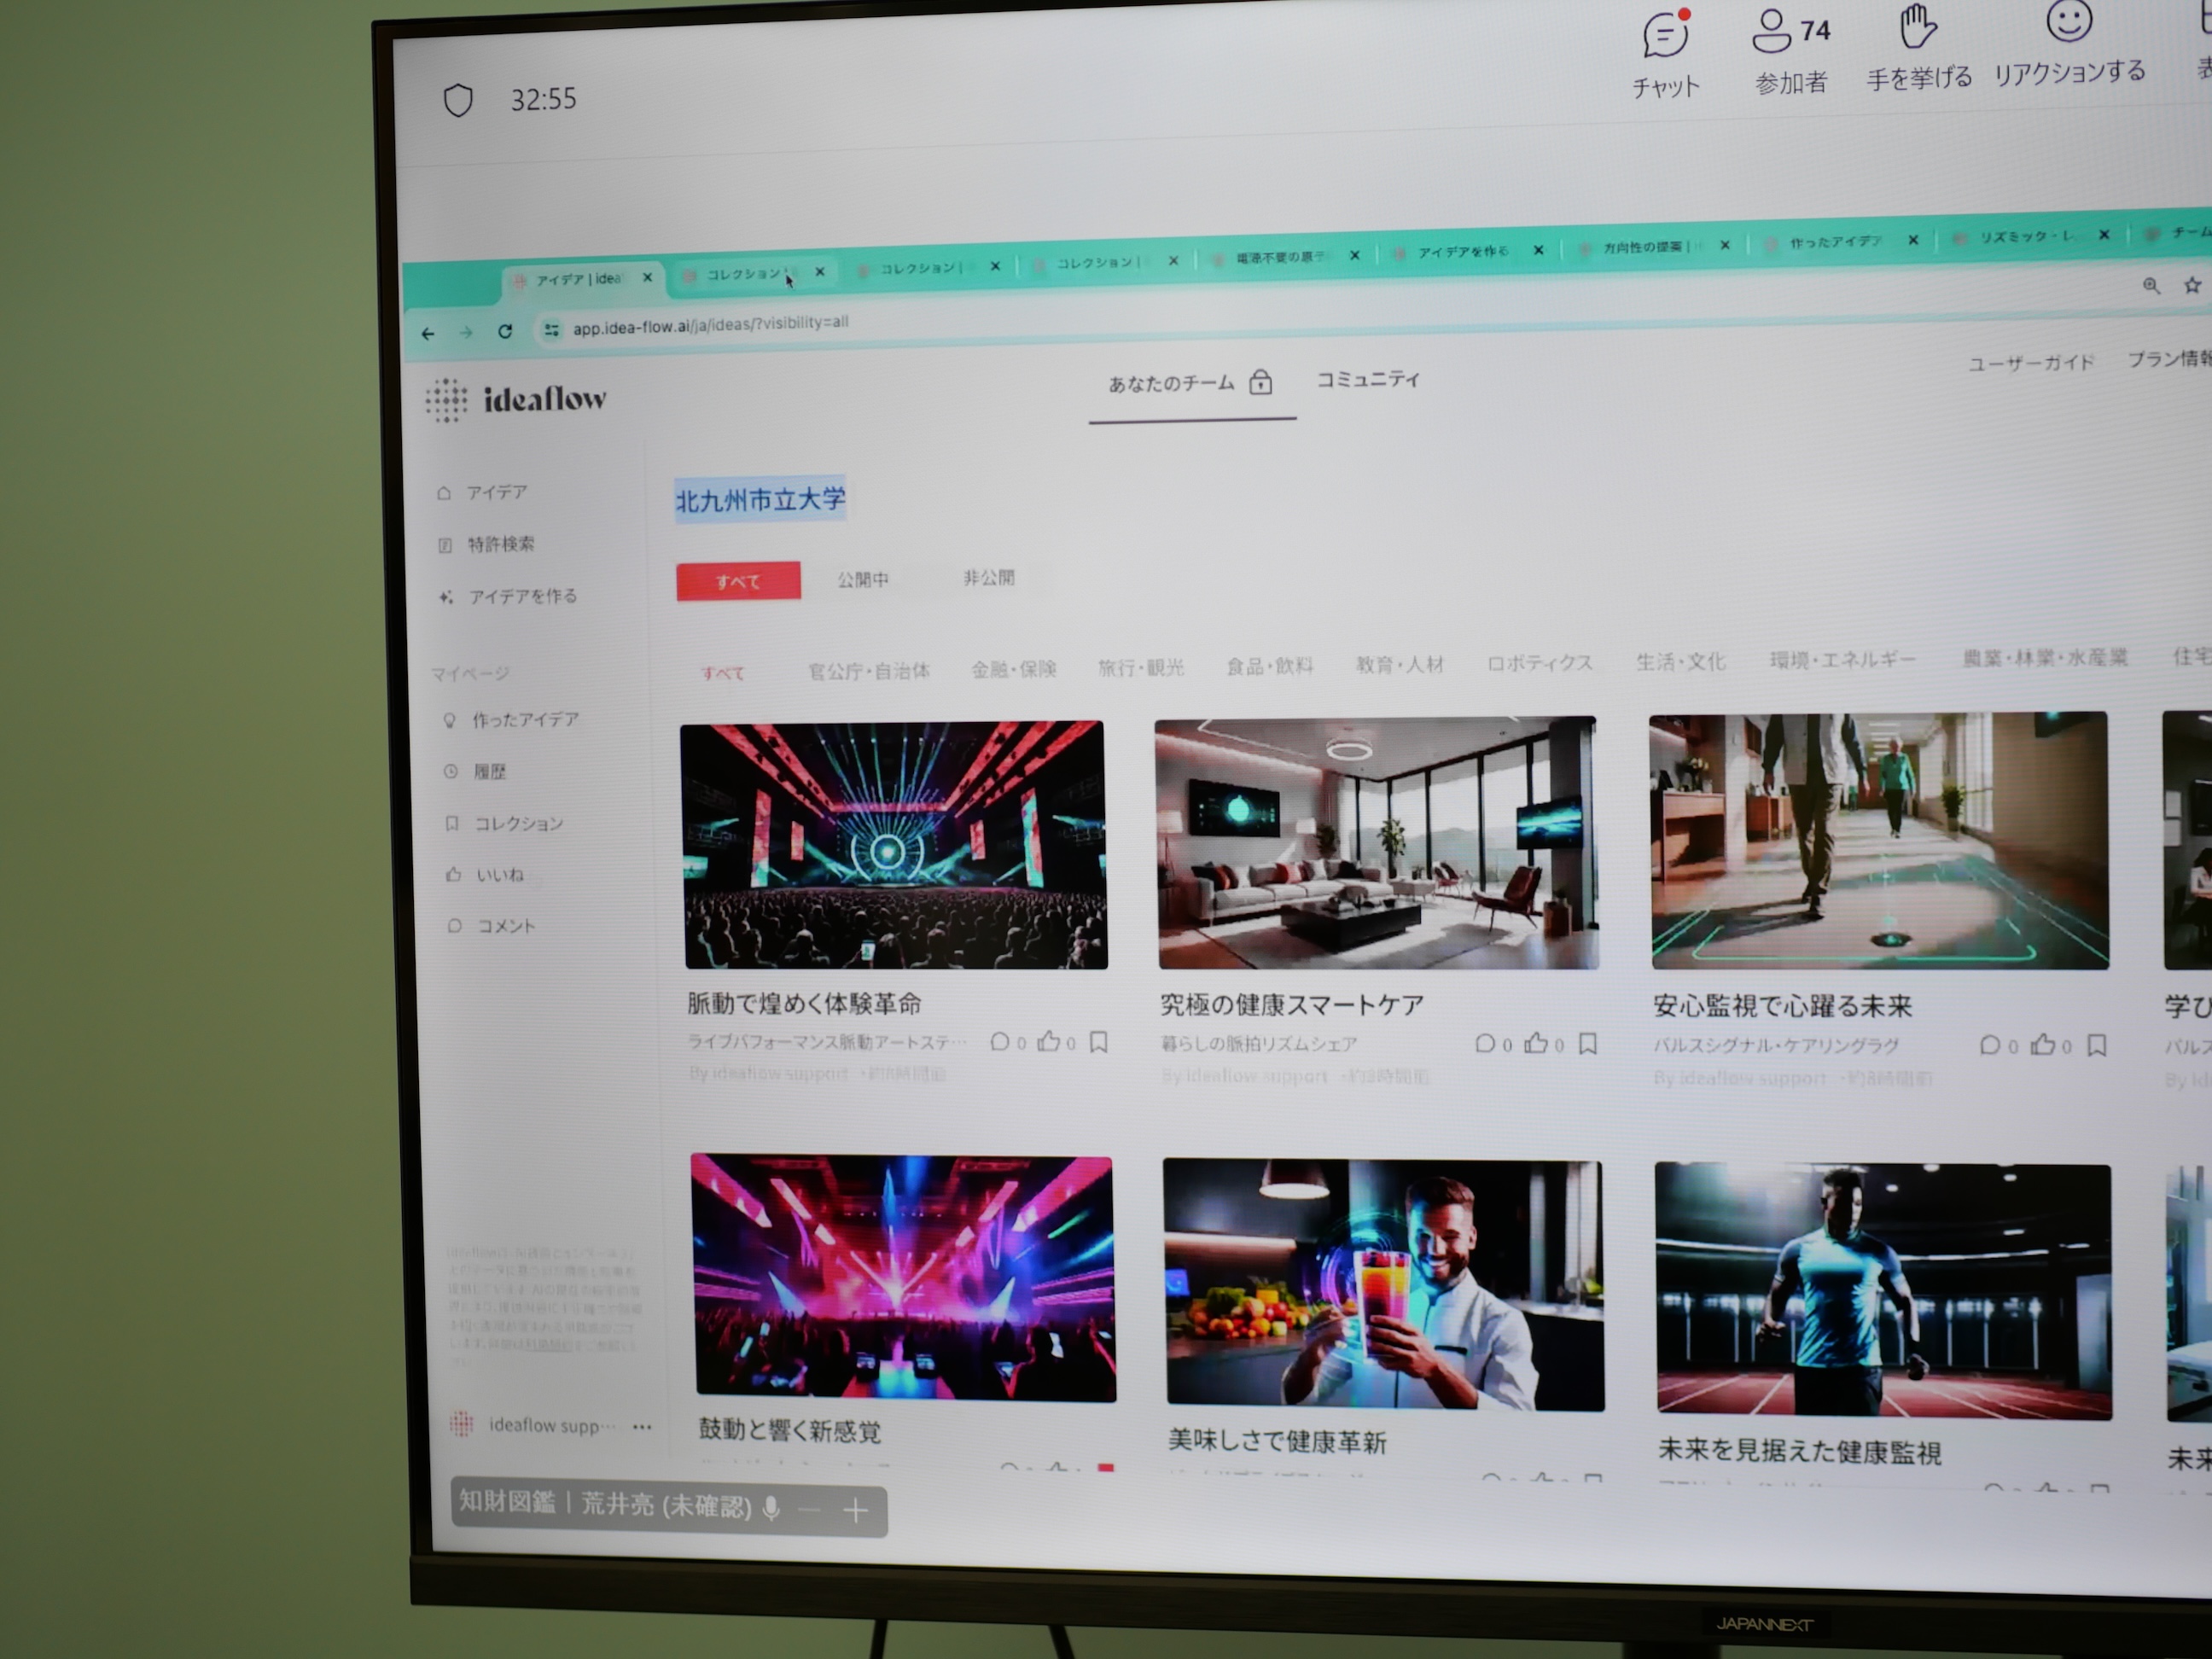Open the 鼓動と響く新感覚 thumbnail
This screenshot has height=1659, width=2212.
point(903,1277)
